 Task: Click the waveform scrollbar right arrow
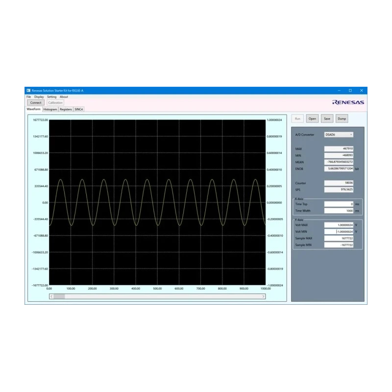coord(263,296)
